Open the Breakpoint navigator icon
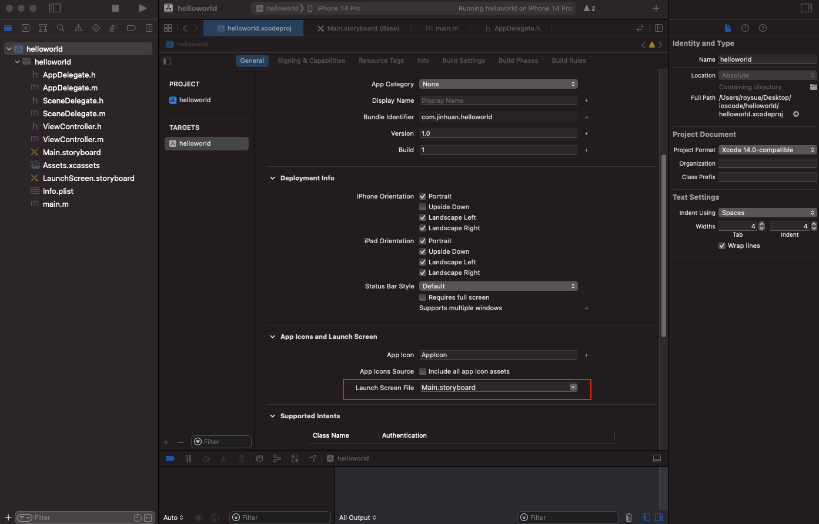The height and width of the screenshot is (524, 819). [x=131, y=28]
